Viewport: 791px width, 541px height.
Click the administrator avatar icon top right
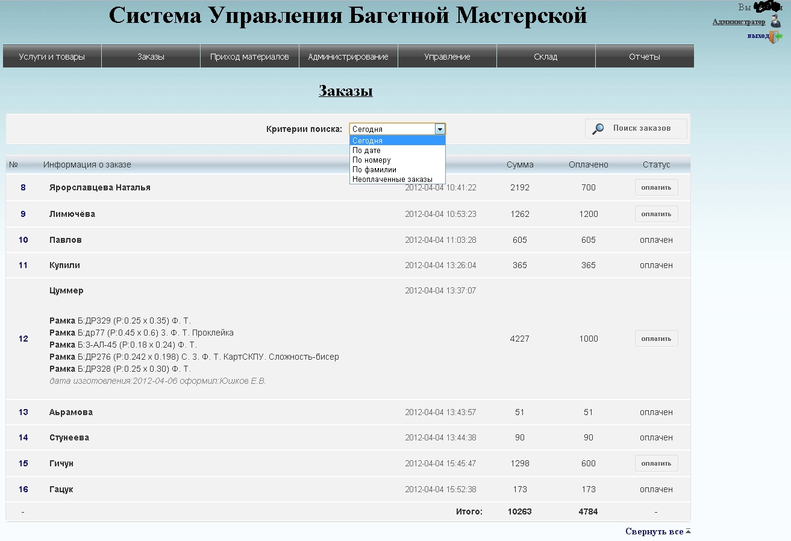(776, 20)
